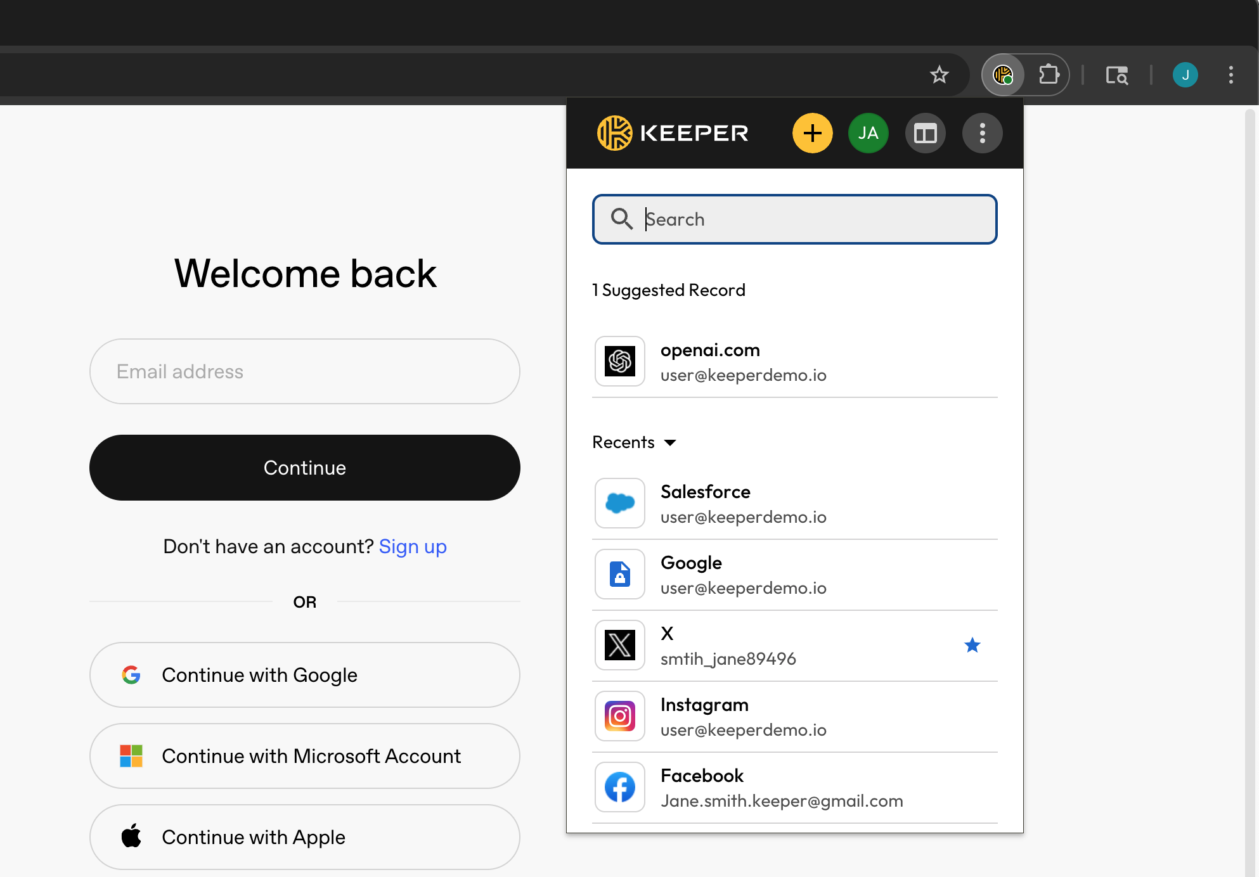Click the Keeper side panel layout icon
The height and width of the screenshot is (877, 1259).
tap(925, 133)
